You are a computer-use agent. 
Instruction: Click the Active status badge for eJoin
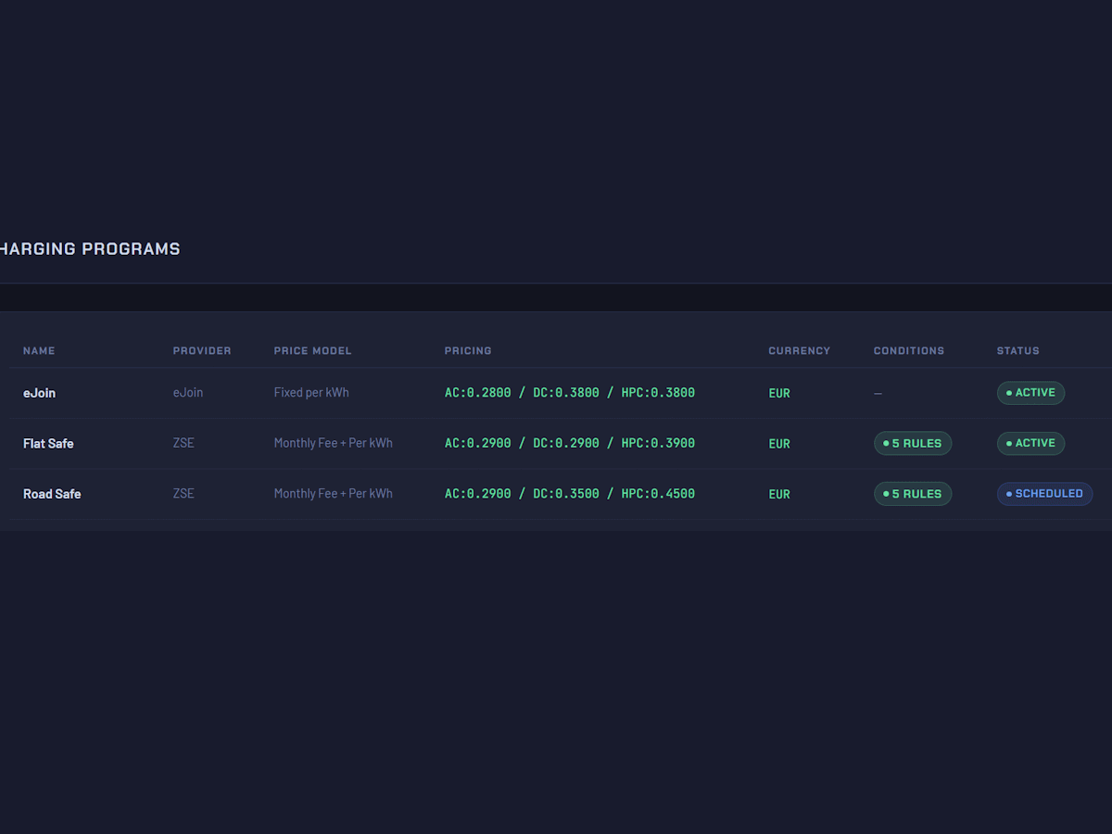1030,393
